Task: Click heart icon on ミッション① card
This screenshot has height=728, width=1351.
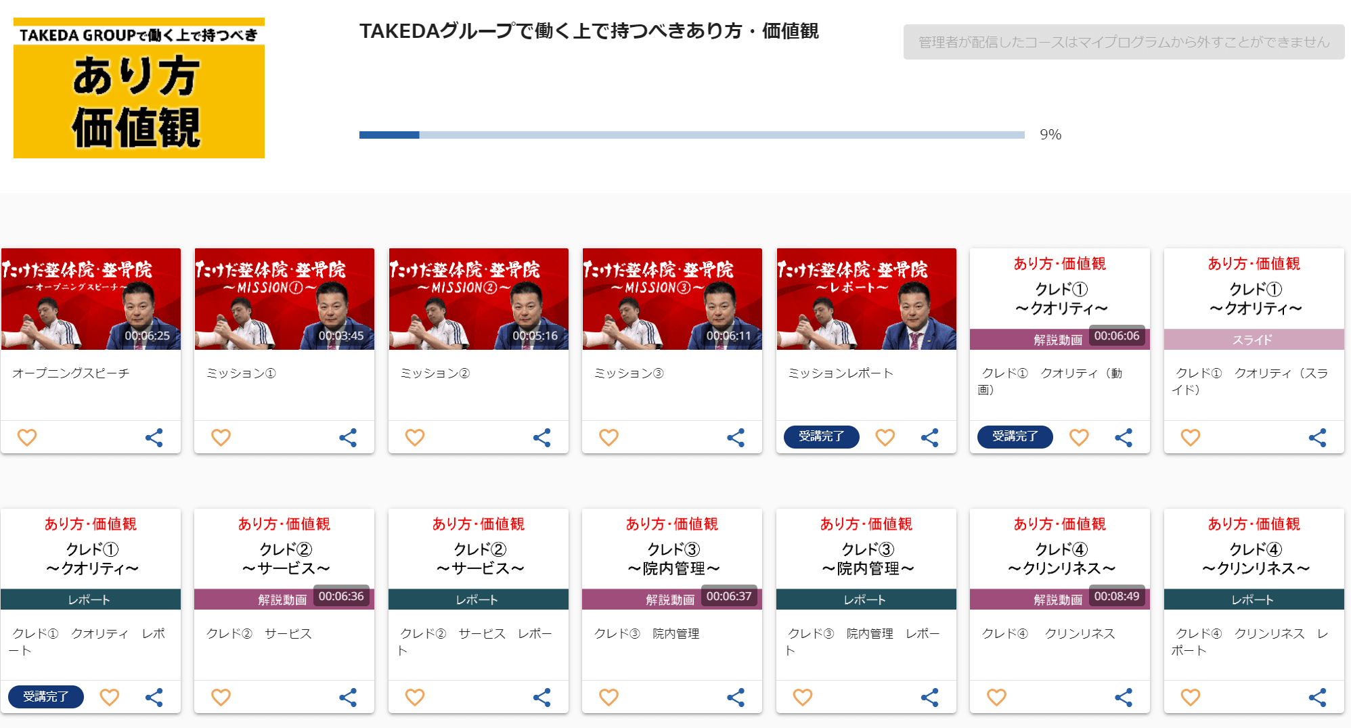Action: (x=221, y=438)
